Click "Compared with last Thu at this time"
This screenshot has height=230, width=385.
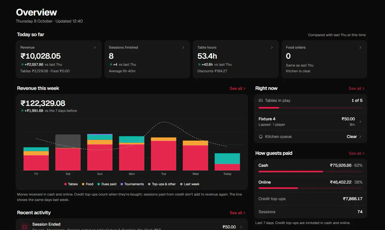click(x=337, y=35)
